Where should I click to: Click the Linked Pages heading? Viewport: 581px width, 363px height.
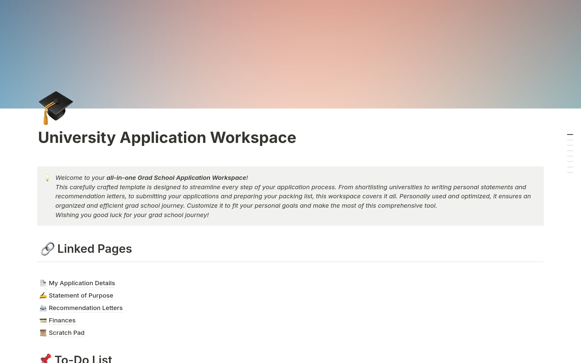pyautogui.click(x=94, y=249)
